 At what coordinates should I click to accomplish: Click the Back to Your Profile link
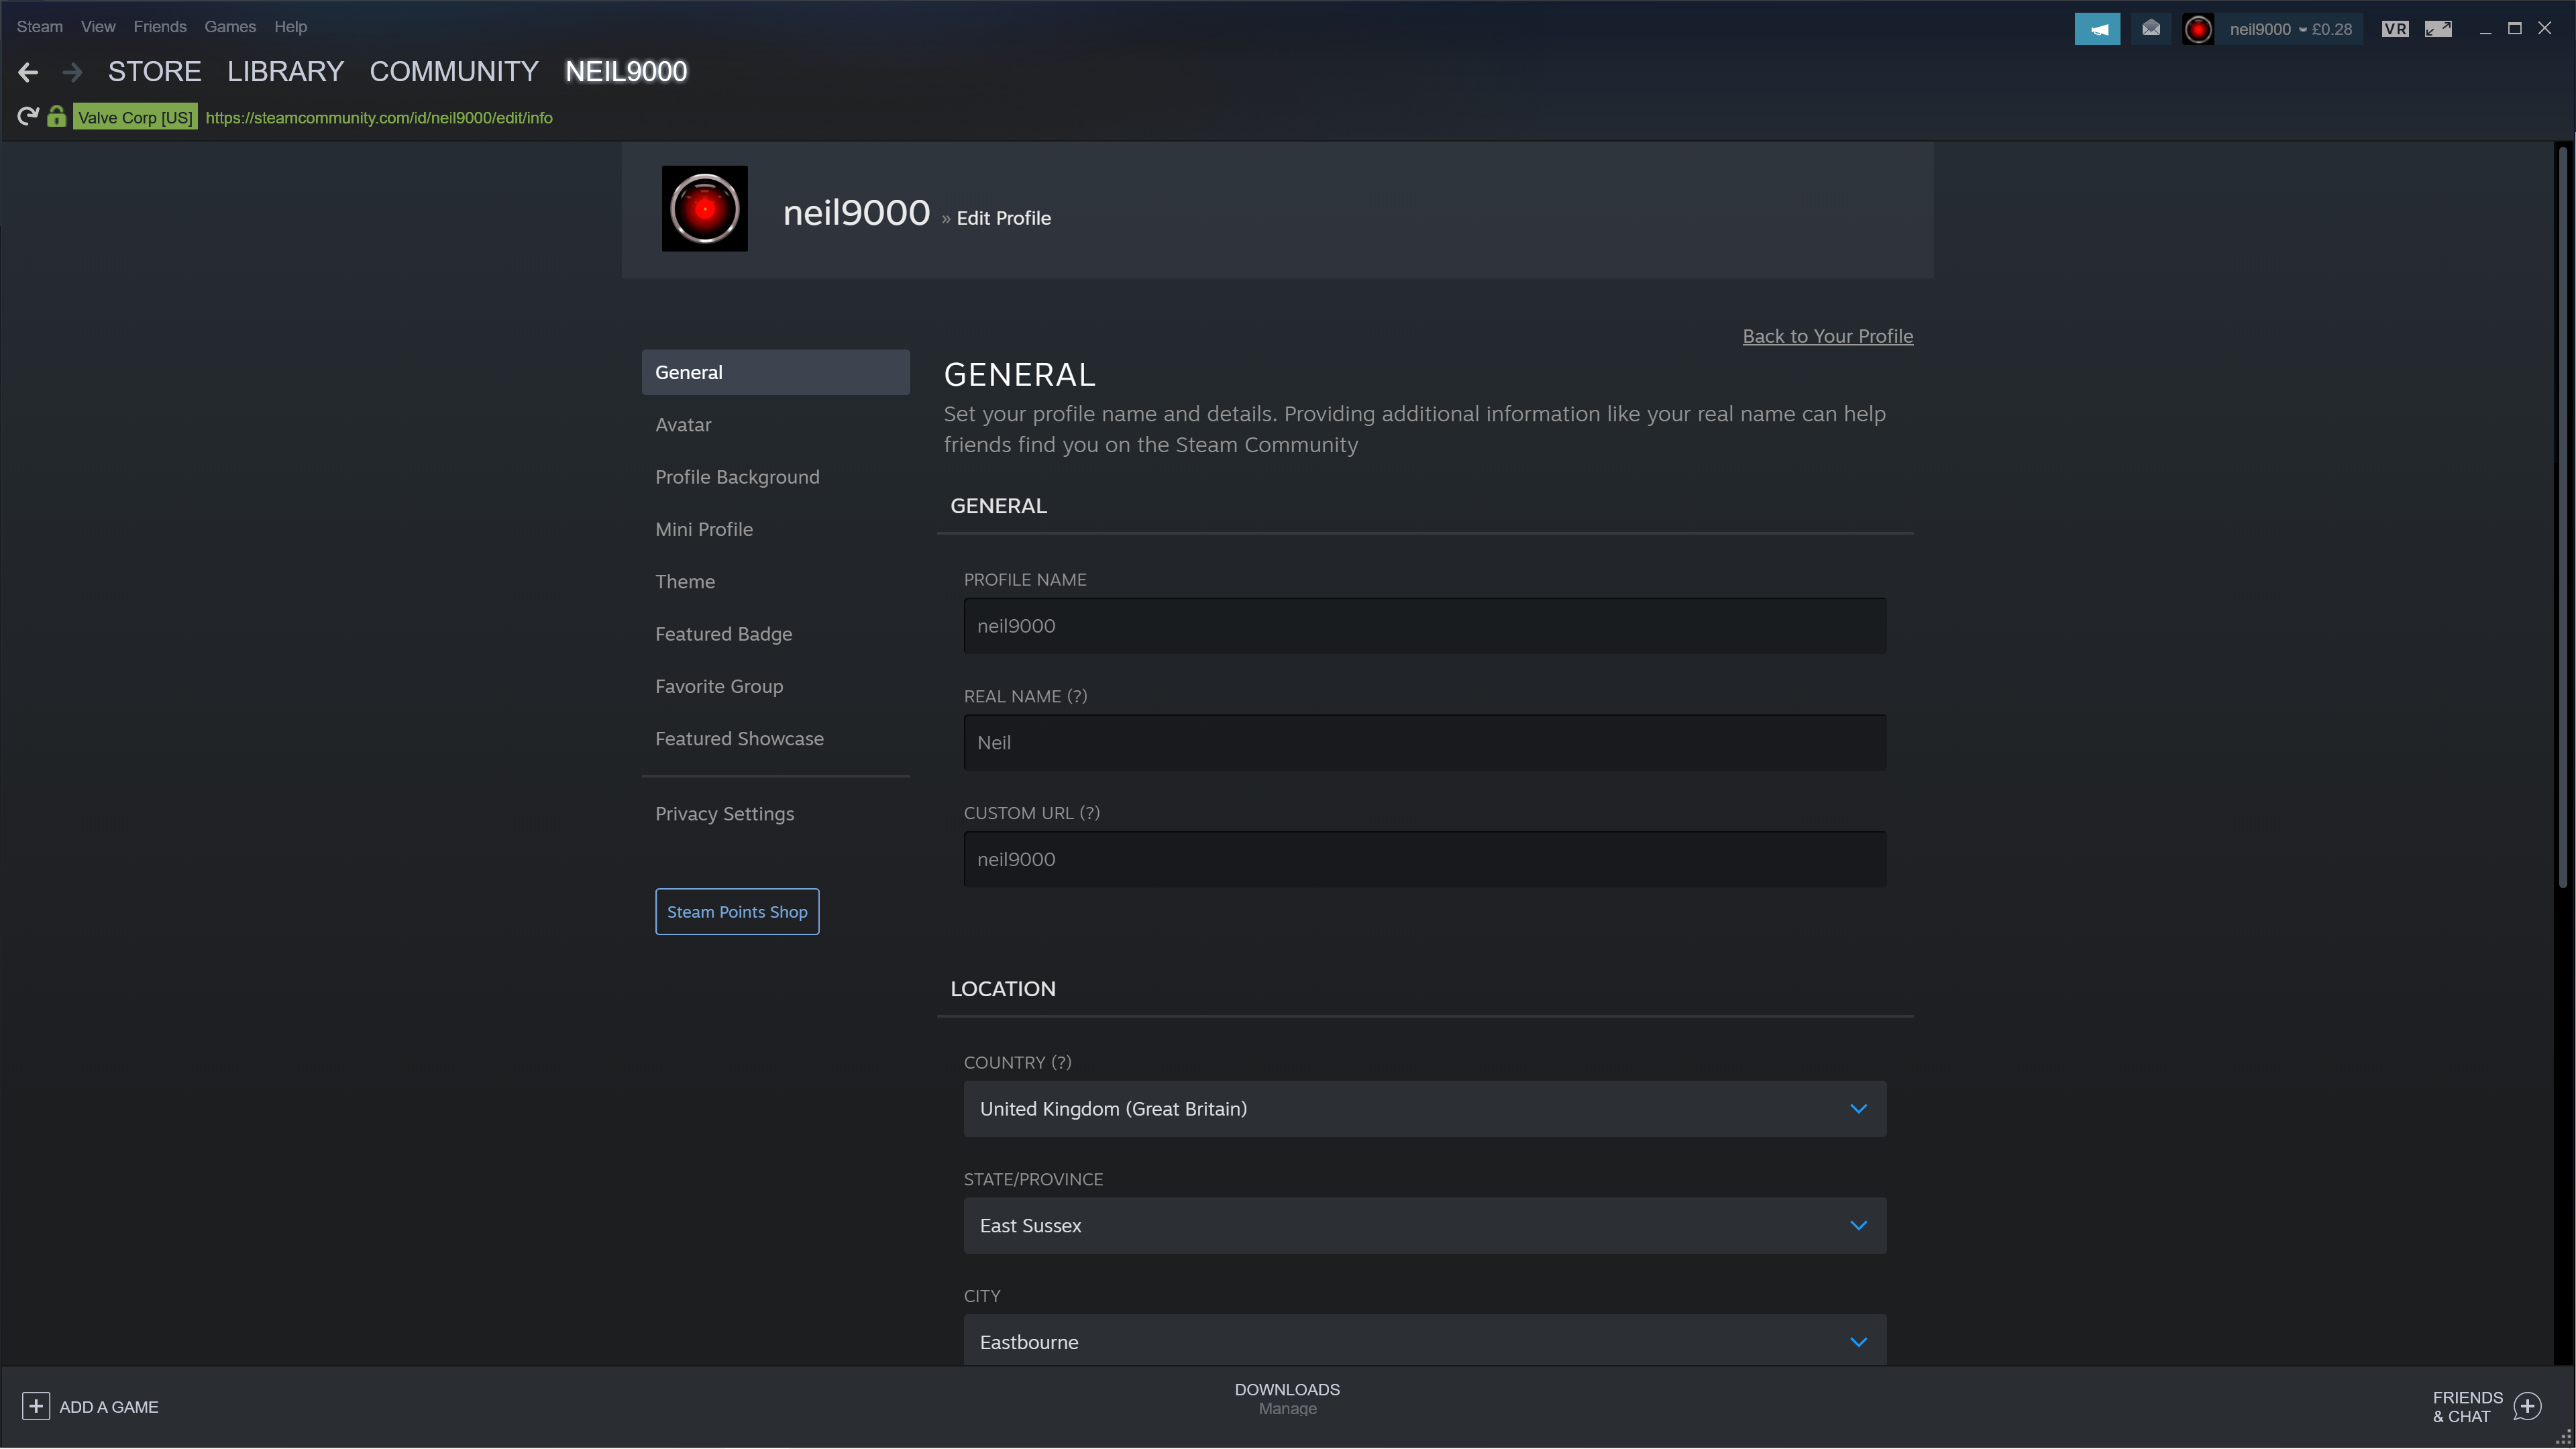(1828, 336)
